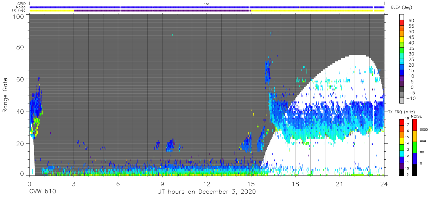The width and height of the screenshot is (432, 199).
Task: Click the NOISE legend title
Action: coord(417,117)
